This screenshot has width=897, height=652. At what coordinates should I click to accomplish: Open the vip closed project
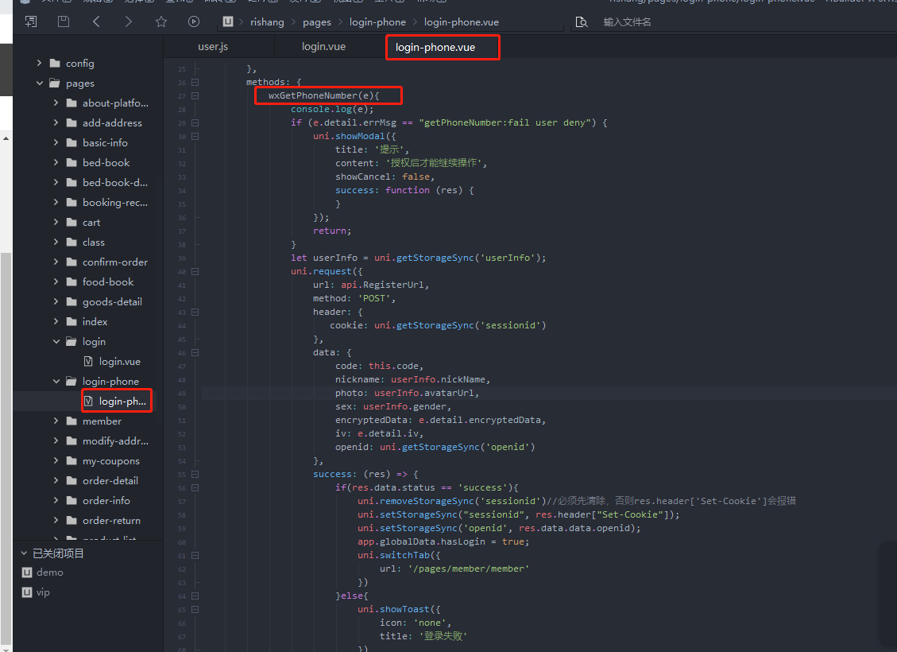click(43, 592)
